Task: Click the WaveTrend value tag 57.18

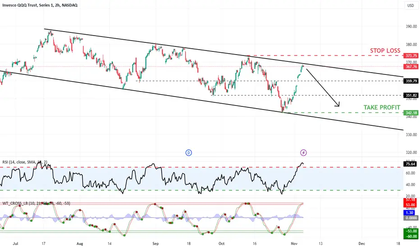Action: tap(411, 200)
